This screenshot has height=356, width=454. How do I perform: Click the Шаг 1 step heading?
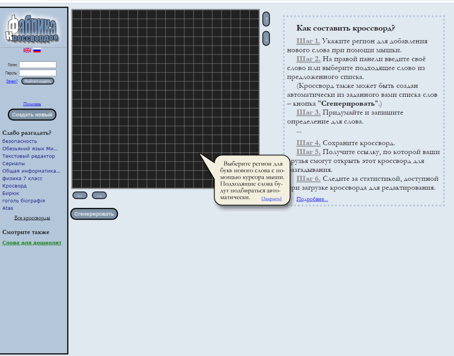pyautogui.click(x=308, y=41)
